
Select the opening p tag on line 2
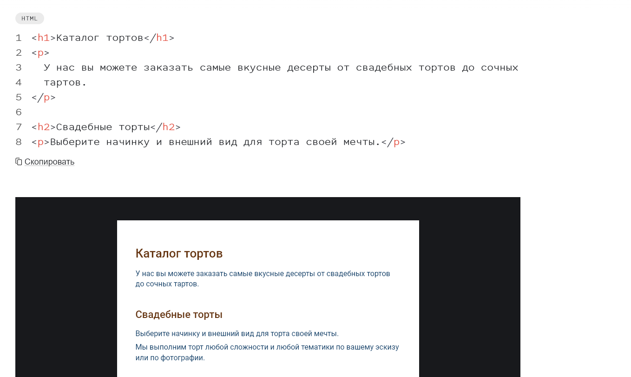[x=39, y=53]
